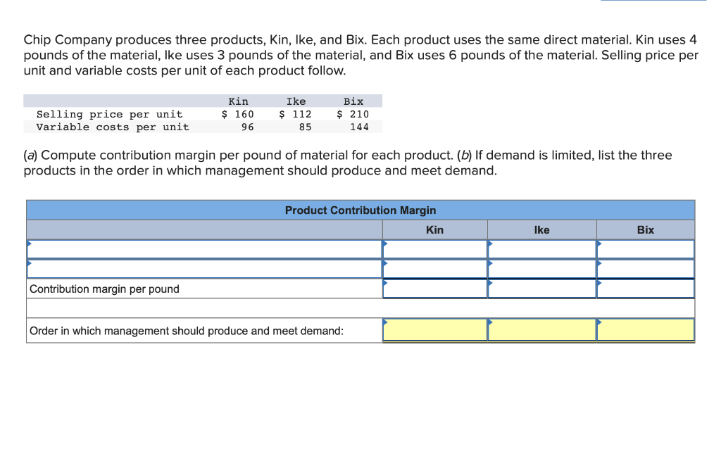Click Ike contribution margin per pound cell

(x=542, y=289)
